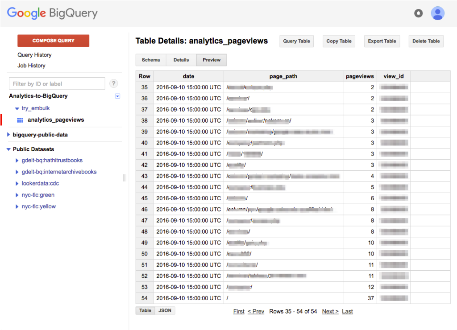Go to the Next page of rows
This screenshot has width=457, height=330.
[x=330, y=311]
